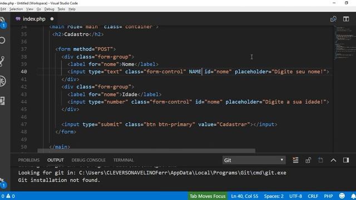Maximize the panel with chevron up
The image size is (356, 200).
click(333, 161)
